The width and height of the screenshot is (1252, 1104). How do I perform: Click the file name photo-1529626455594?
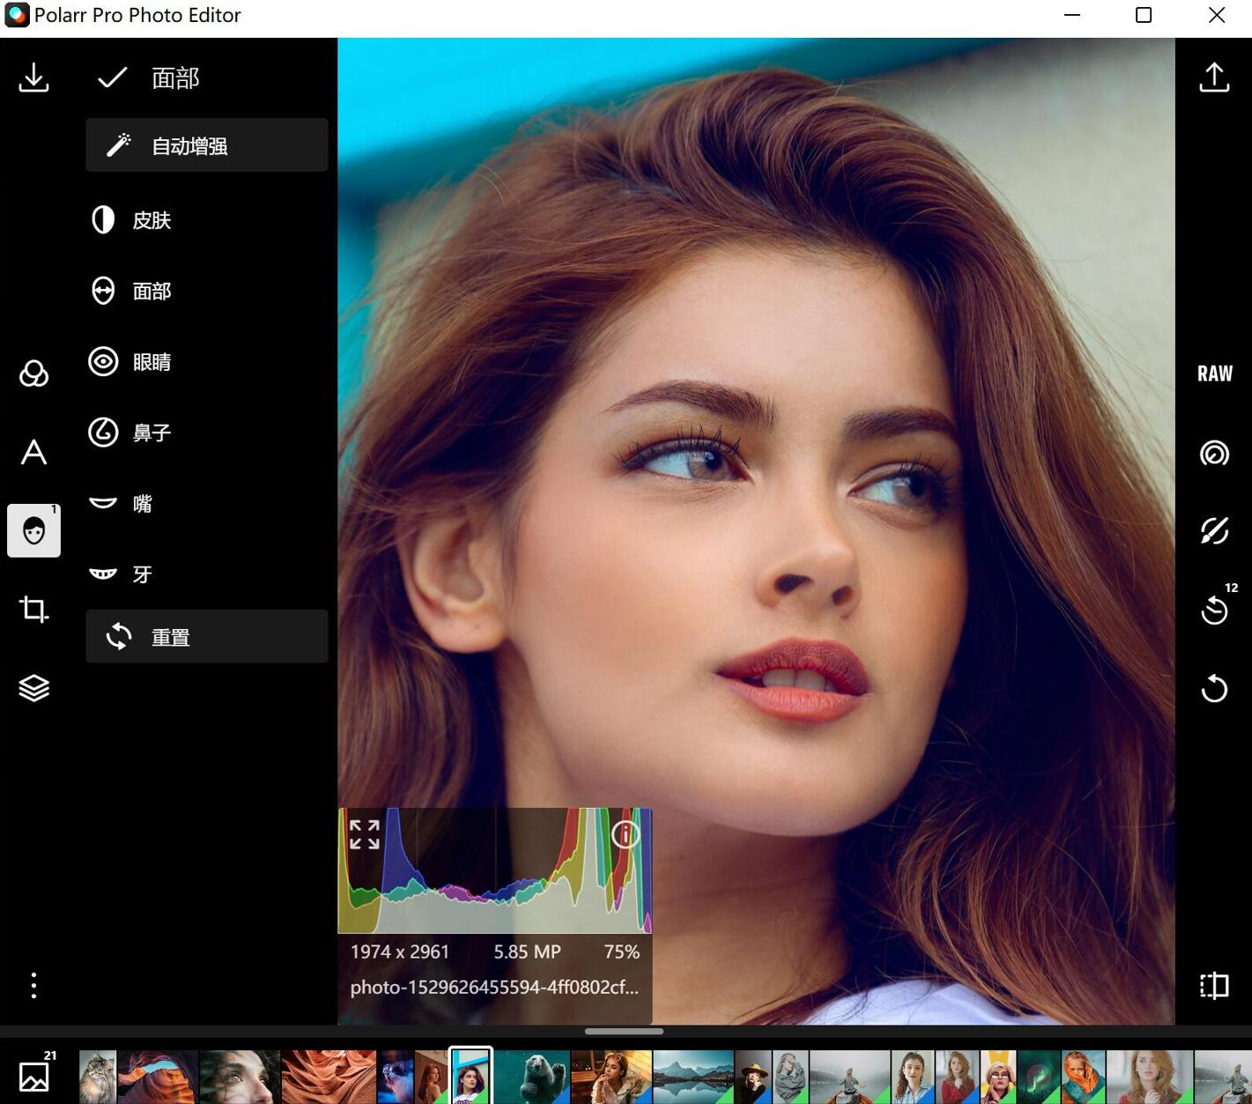494,987
